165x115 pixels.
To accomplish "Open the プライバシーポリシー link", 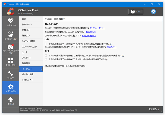I will (x=97, y=28).
